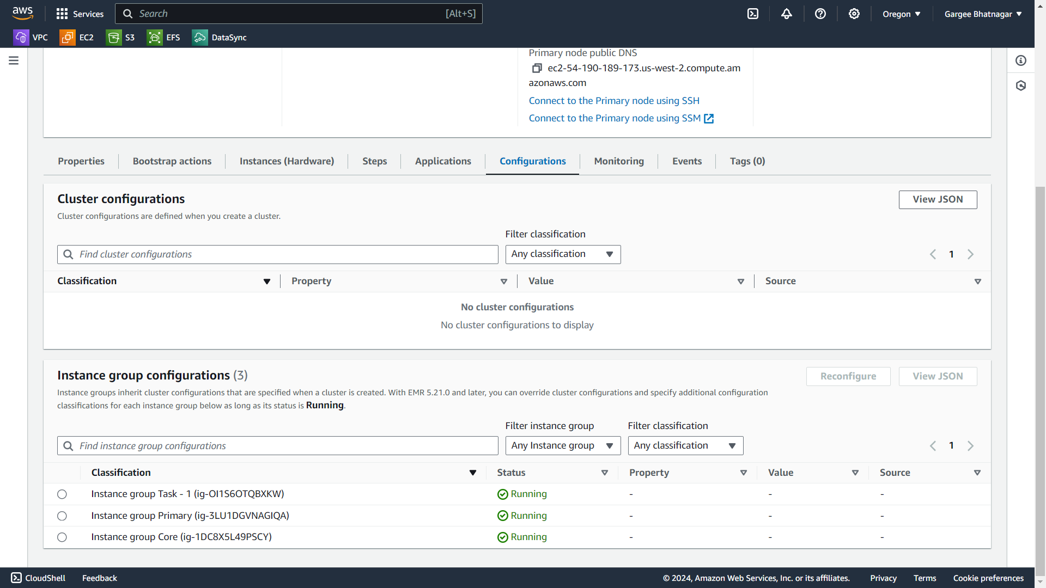Select Instance group Task - 1 radio button

[x=62, y=494]
